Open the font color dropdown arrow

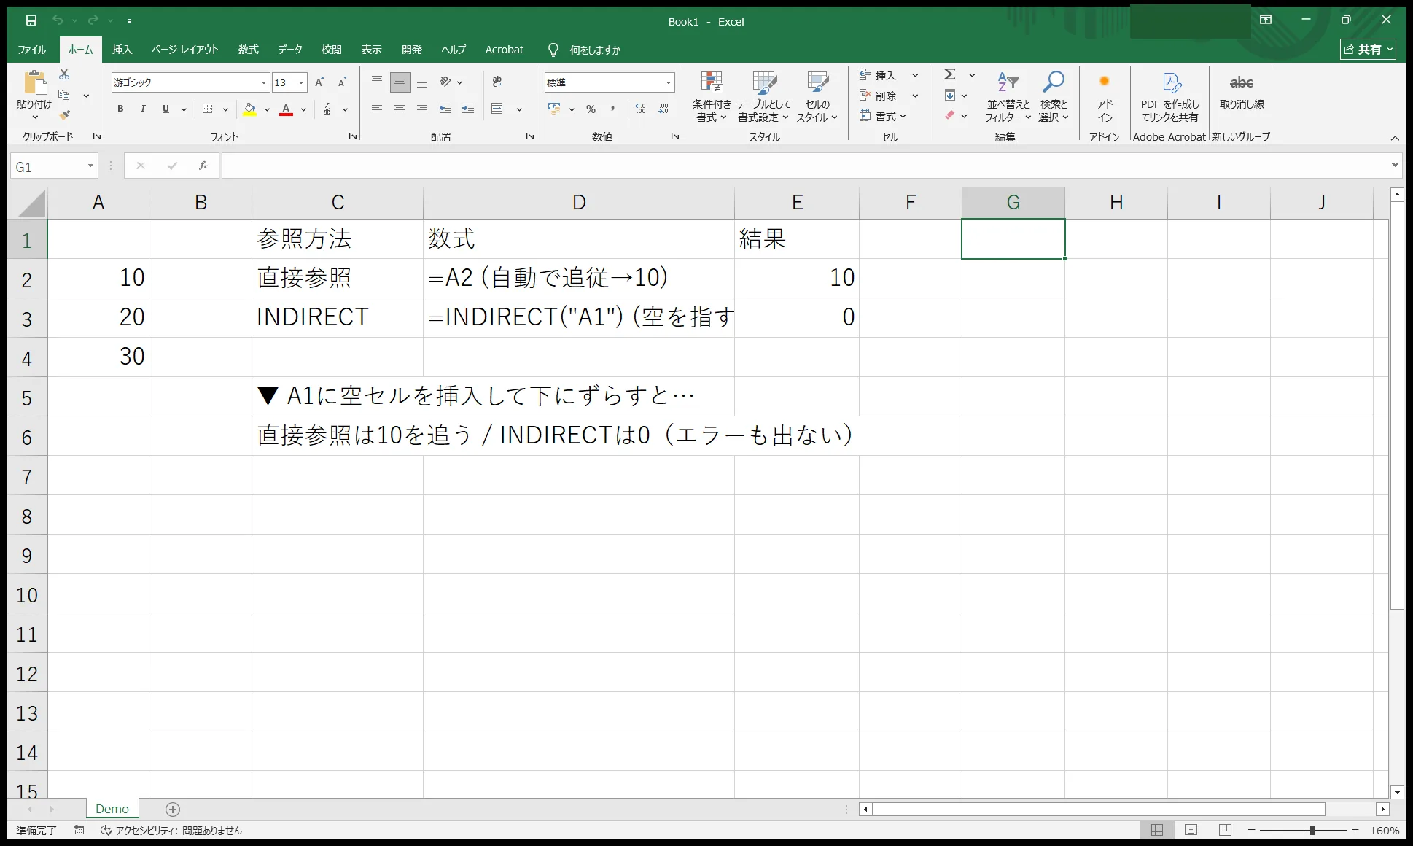303,109
